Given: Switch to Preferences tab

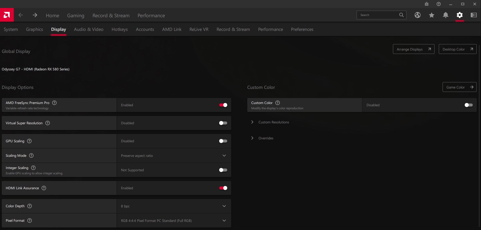Looking at the screenshot, I should tap(302, 29).
